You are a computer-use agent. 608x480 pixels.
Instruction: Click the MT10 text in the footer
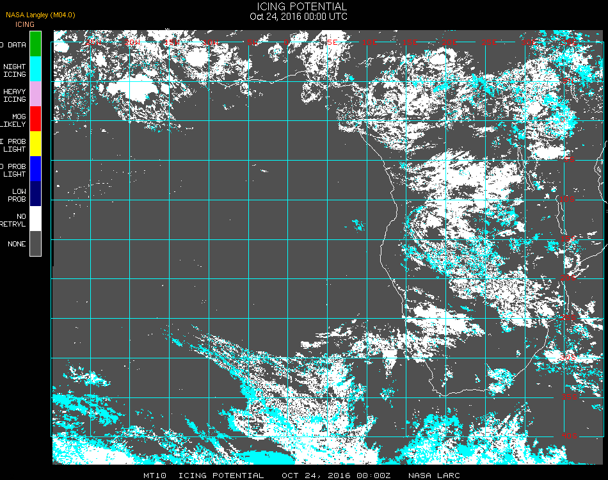pyautogui.click(x=155, y=476)
